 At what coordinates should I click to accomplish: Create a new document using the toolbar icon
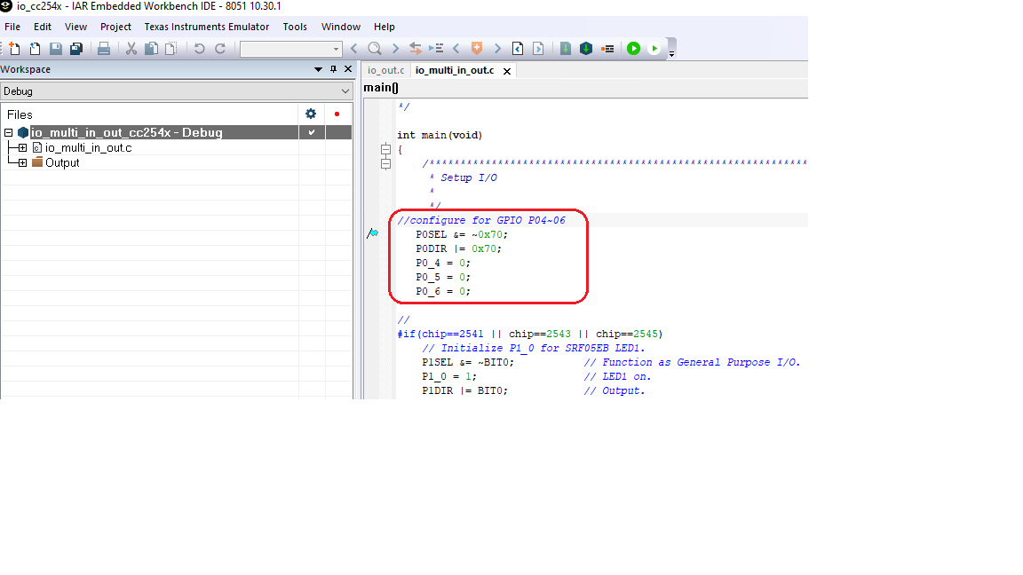pyautogui.click(x=14, y=48)
